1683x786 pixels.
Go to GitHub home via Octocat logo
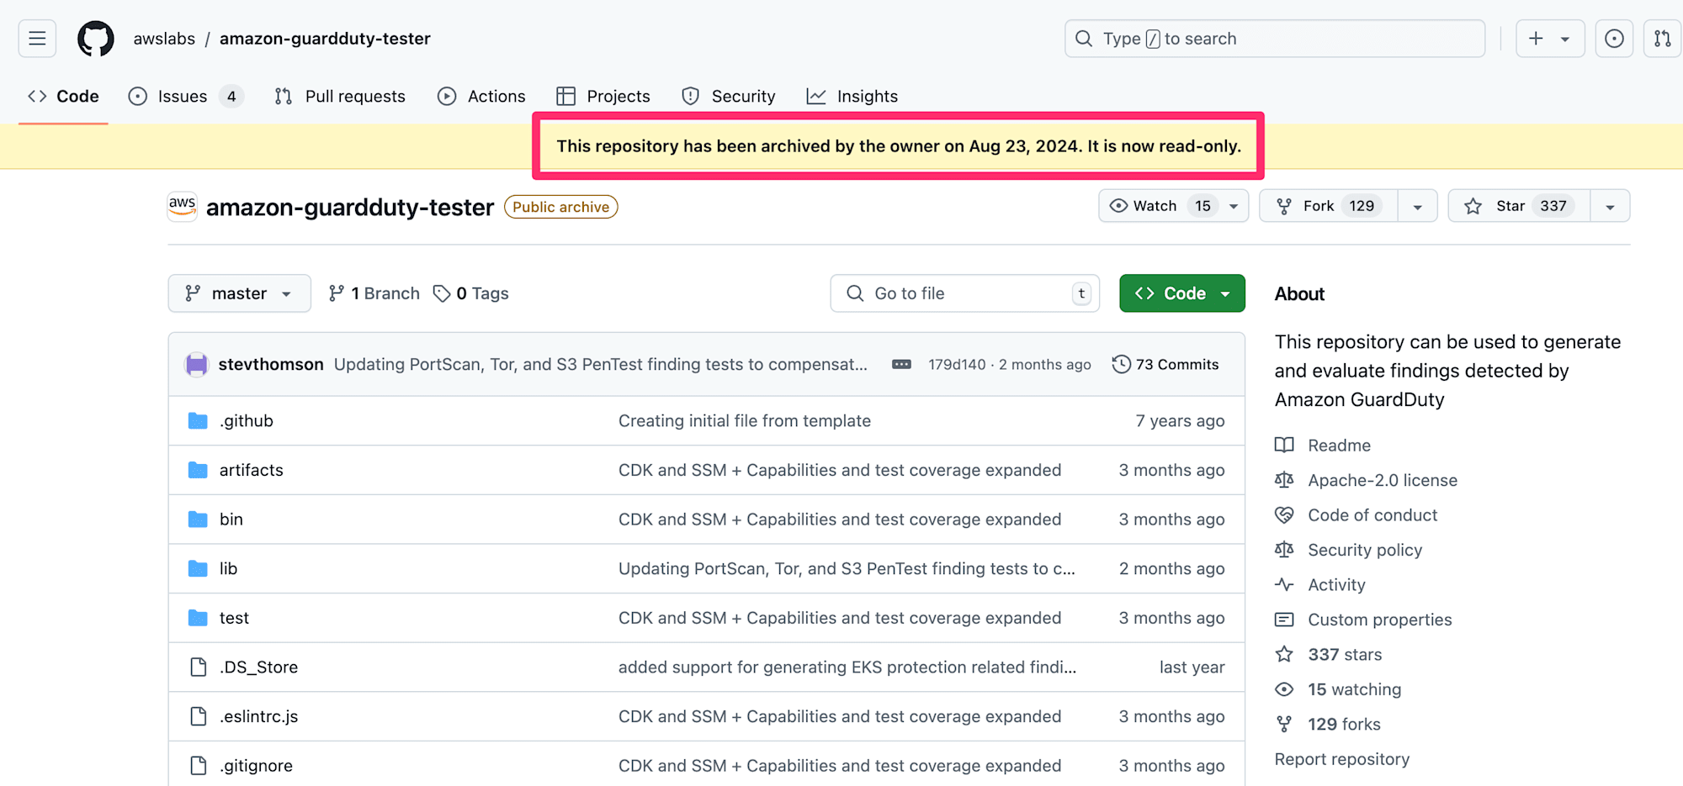(96, 39)
